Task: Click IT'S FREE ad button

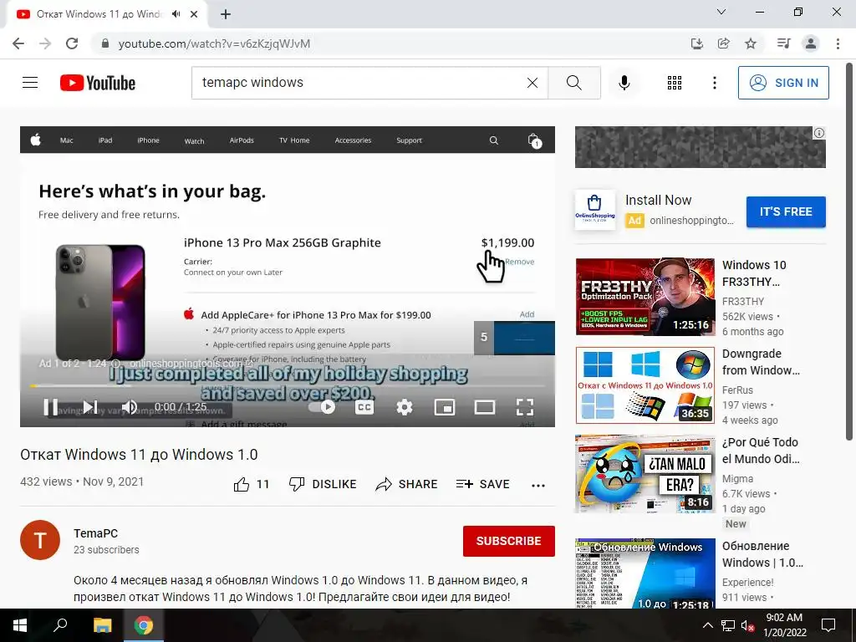Action: [786, 211]
